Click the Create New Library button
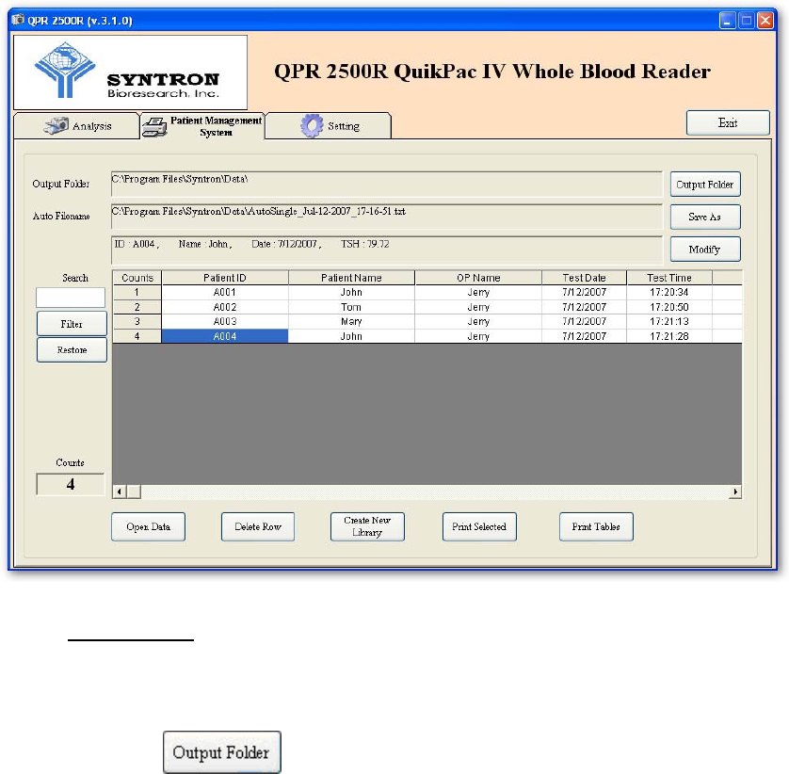Screen dimensions: 789x774 click(x=367, y=527)
